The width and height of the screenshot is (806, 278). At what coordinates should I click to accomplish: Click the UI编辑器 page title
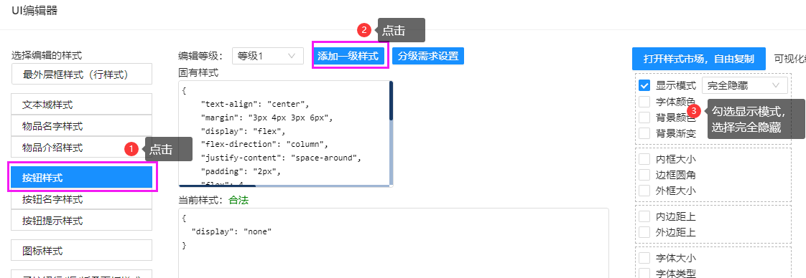34,10
